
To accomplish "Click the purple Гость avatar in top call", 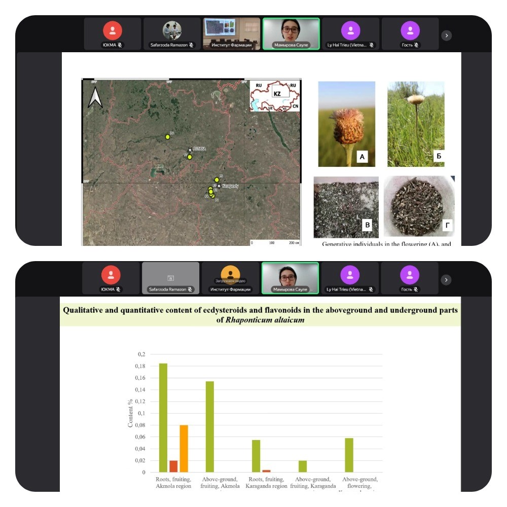I will (x=410, y=30).
